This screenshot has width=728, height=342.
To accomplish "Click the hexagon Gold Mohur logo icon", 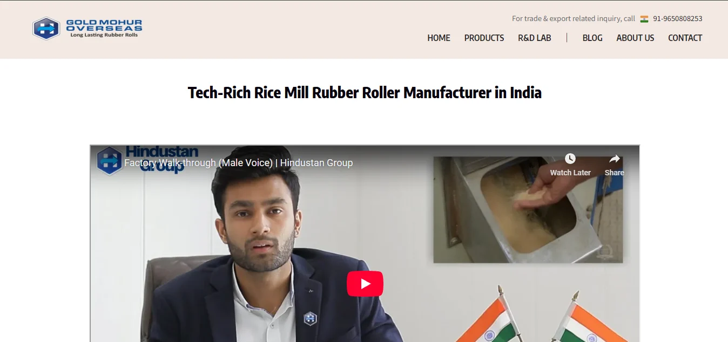I will click(x=46, y=28).
